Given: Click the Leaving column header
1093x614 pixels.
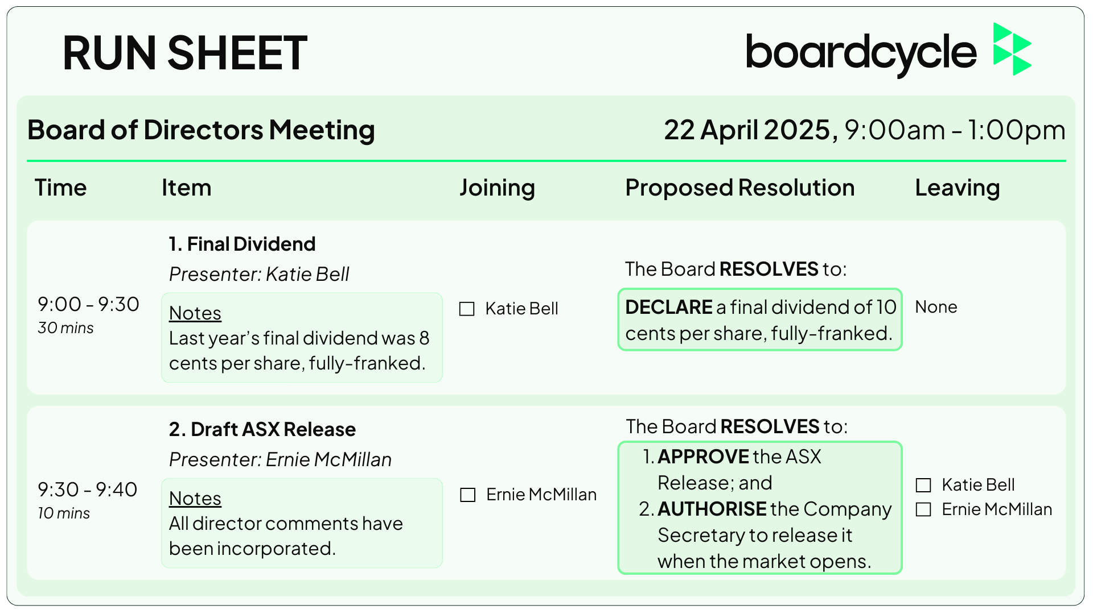Looking at the screenshot, I should pos(958,188).
